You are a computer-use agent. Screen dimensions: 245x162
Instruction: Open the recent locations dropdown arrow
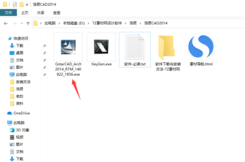click(22, 23)
